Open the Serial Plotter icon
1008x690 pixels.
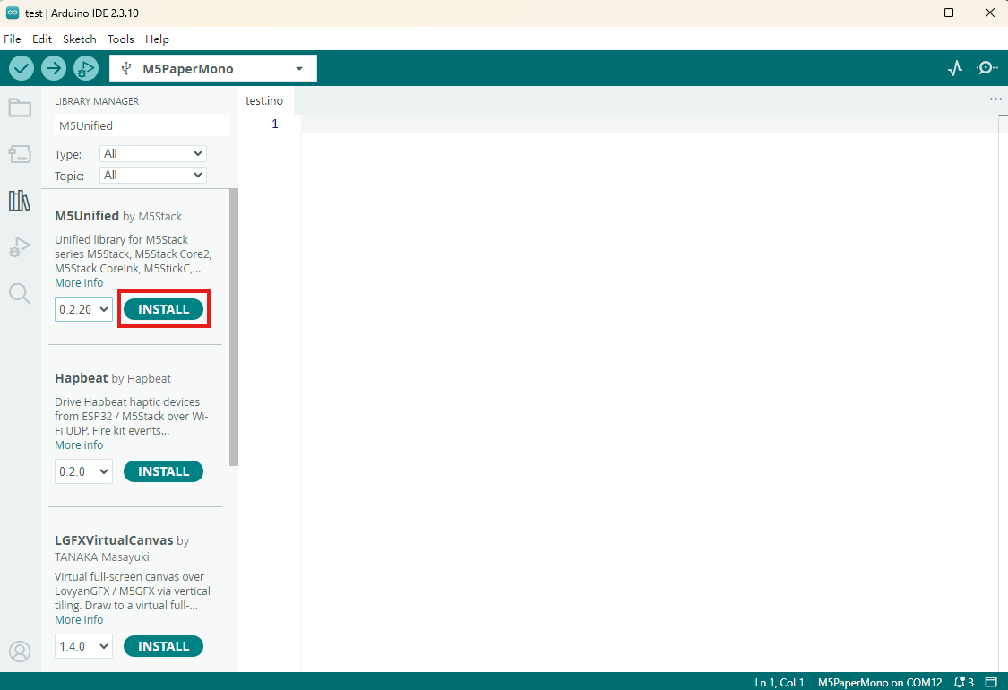click(x=955, y=68)
